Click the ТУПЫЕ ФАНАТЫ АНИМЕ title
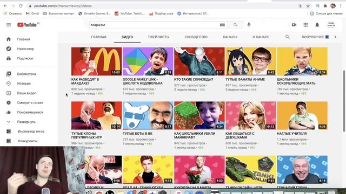Viewport: 346px width, 194px height. pos(245,79)
